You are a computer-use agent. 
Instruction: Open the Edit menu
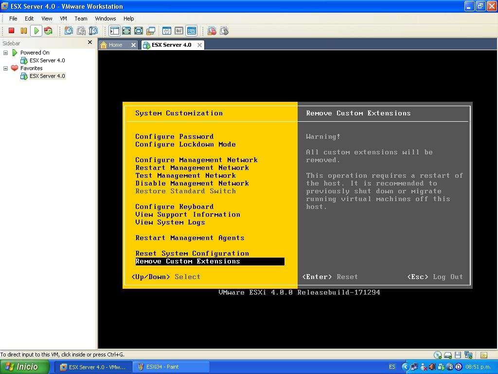click(x=29, y=19)
